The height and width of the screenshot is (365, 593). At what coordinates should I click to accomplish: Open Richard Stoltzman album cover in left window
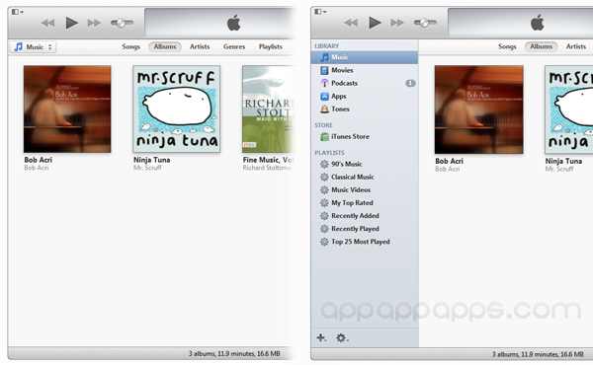[268, 109]
